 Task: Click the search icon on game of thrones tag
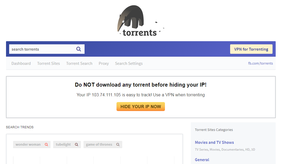point(118,145)
